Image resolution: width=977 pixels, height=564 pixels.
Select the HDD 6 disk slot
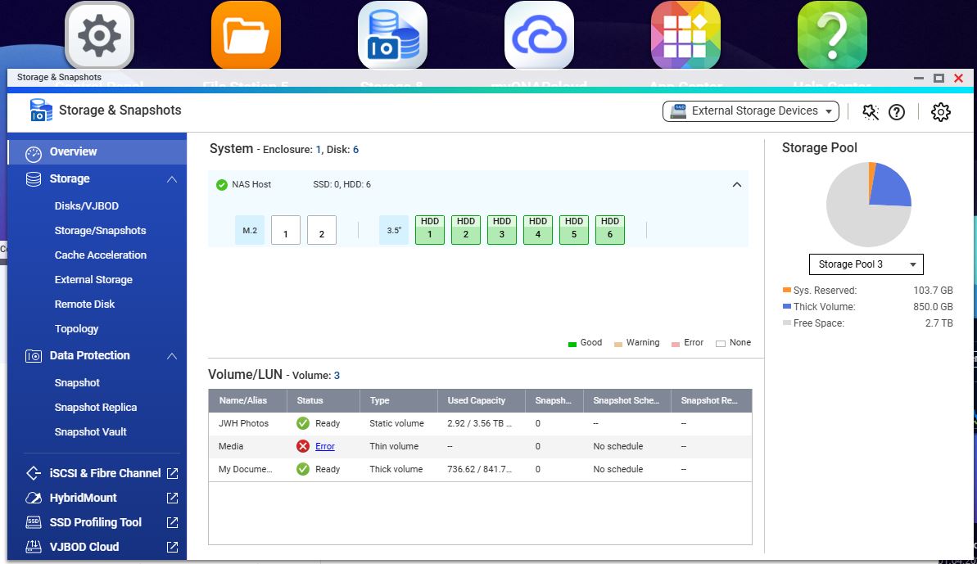[x=610, y=230]
